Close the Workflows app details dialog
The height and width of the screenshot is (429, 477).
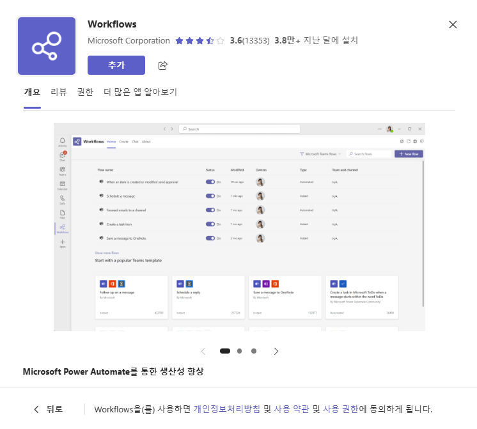[x=453, y=25]
